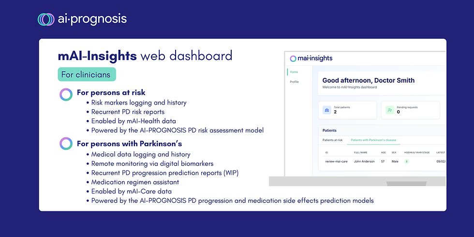Select Patients with Parkinson's disease tab
This screenshot has height=237, width=474.
(x=373, y=140)
